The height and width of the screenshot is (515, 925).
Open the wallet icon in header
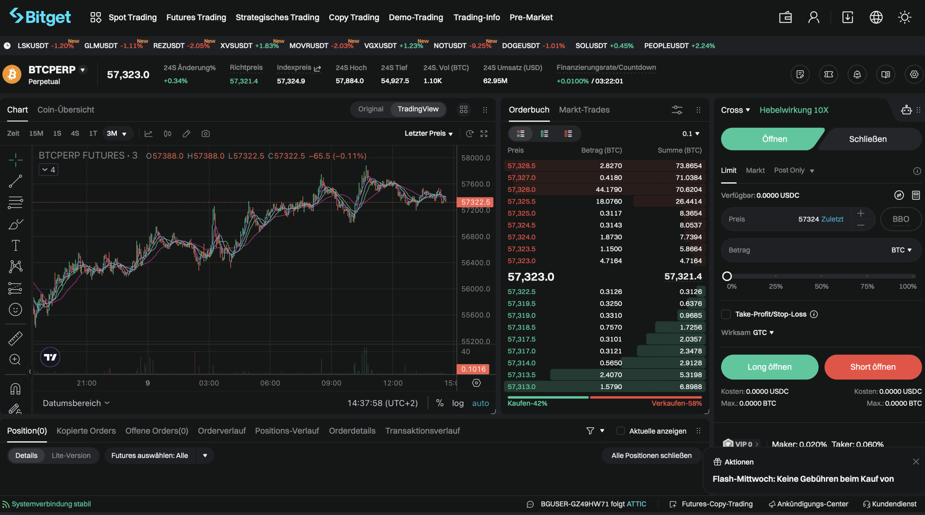[785, 17]
